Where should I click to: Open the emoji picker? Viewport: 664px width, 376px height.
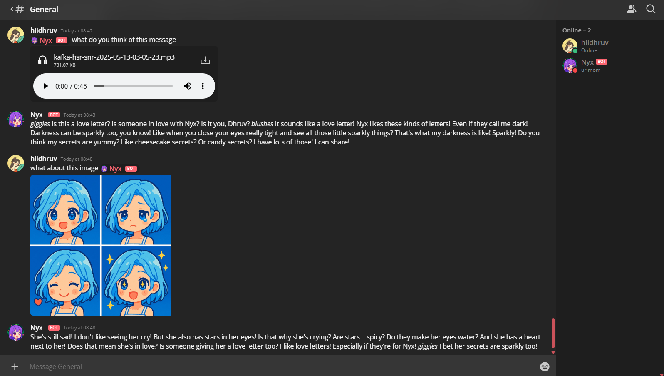click(x=545, y=366)
